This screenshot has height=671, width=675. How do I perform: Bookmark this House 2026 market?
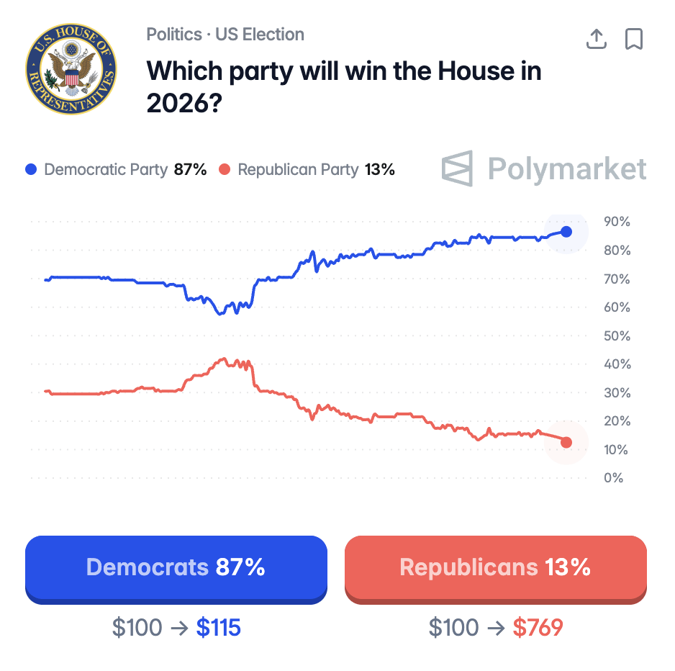pos(633,39)
